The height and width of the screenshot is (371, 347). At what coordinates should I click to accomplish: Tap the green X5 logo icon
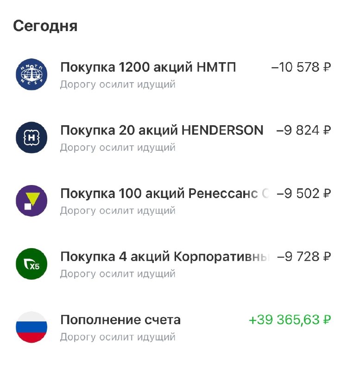(x=32, y=264)
